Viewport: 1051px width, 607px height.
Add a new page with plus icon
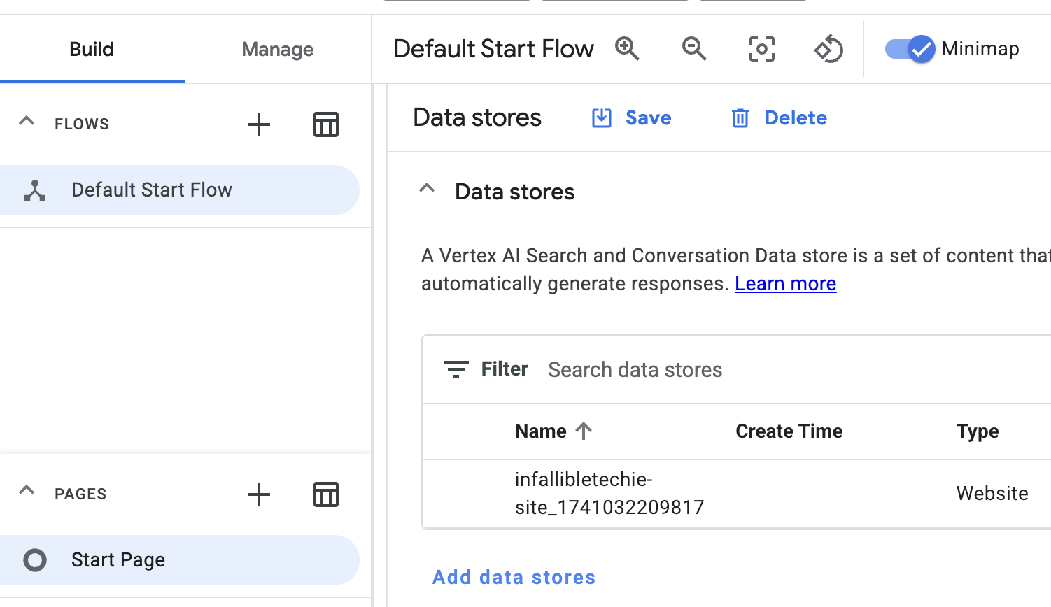pyautogui.click(x=259, y=494)
